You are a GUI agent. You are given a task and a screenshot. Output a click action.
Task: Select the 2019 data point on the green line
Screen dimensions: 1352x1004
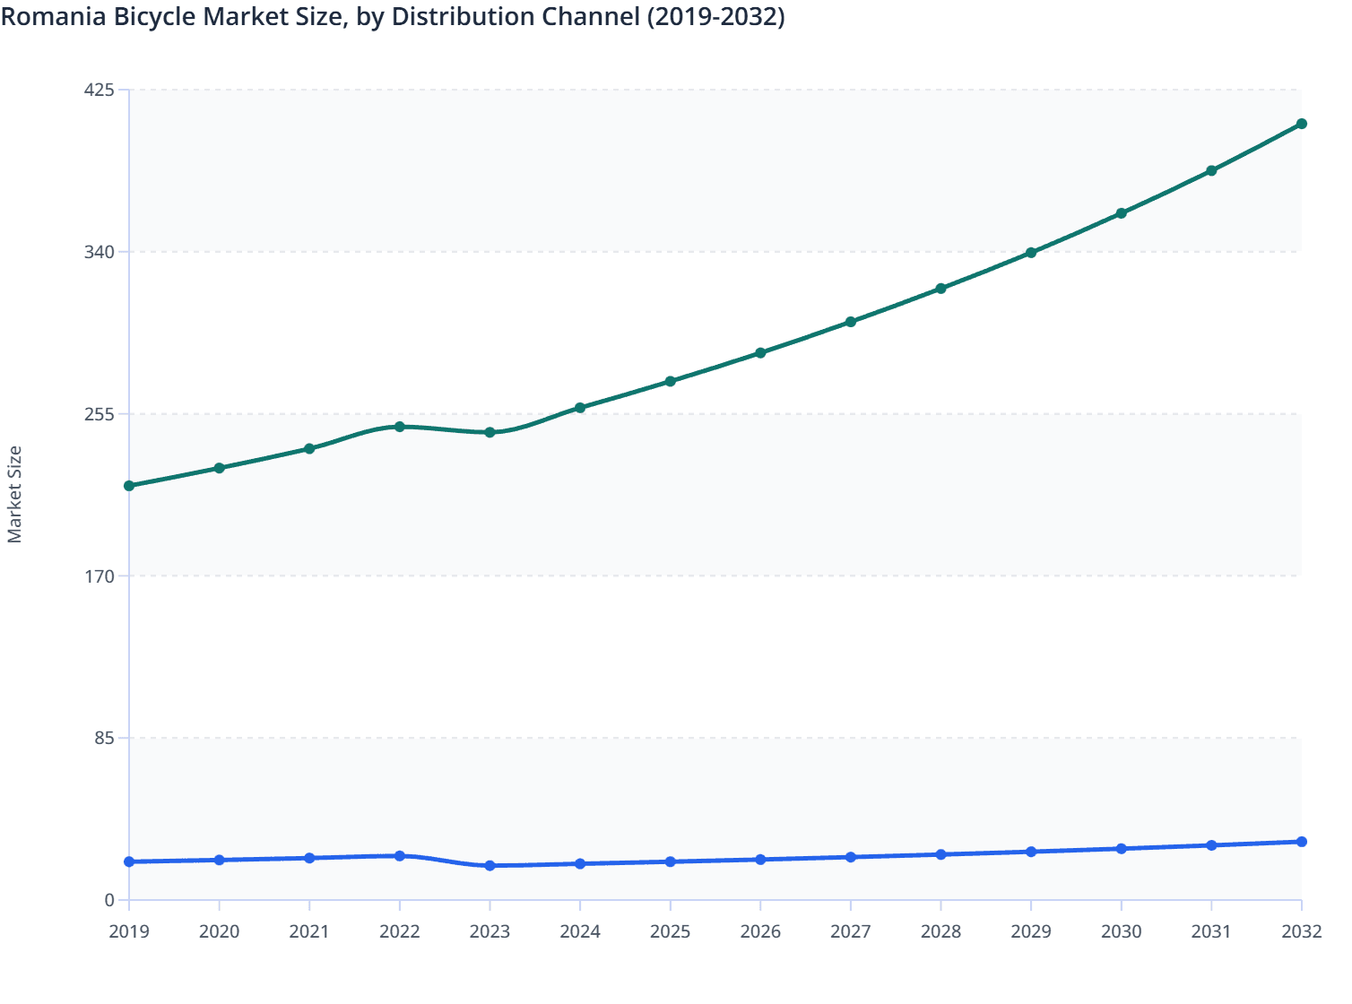128,486
